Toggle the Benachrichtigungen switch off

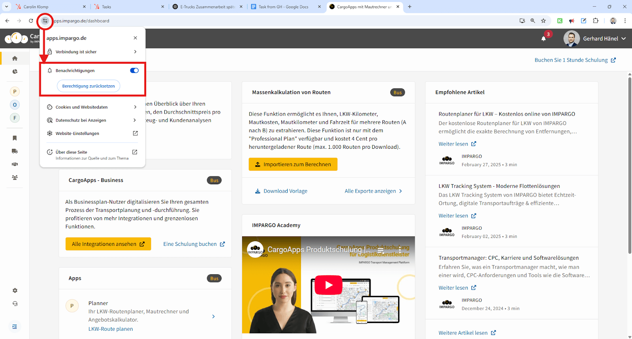134,71
